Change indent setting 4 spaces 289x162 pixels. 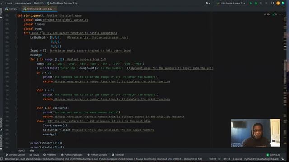click(237, 159)
